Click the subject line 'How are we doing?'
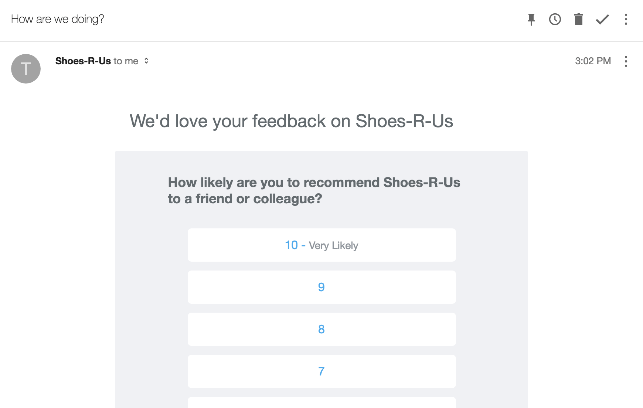 [58, 19]
